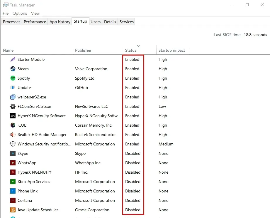The image size is (270, 218).
Task: Select the Phone Link row name
Action: 28,191
